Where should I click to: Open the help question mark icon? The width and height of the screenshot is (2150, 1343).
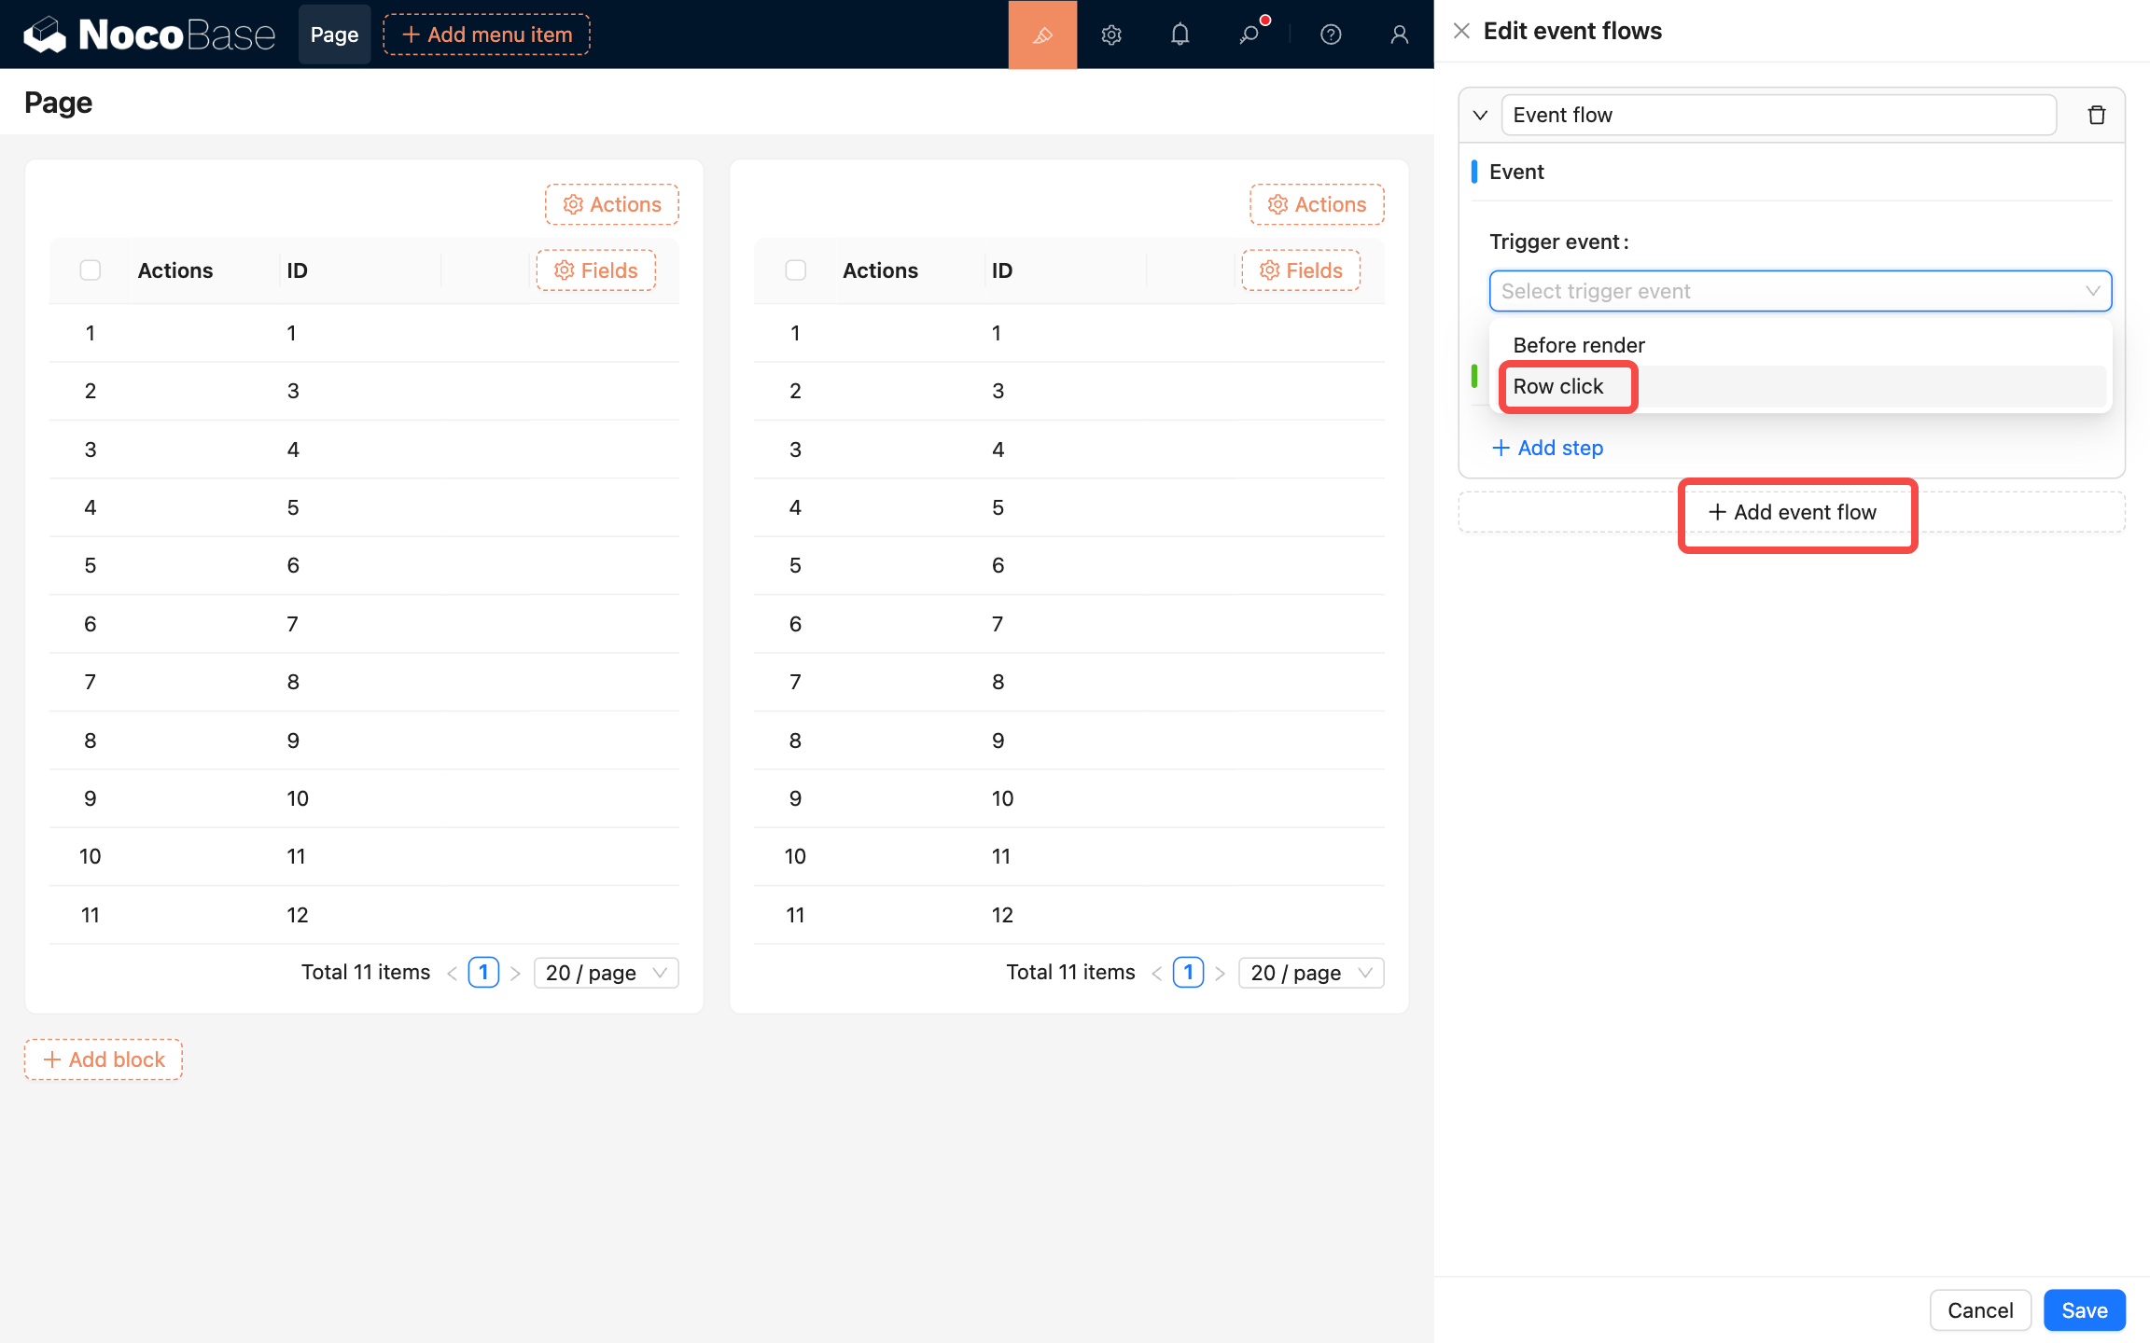[x=1331, y=35]
